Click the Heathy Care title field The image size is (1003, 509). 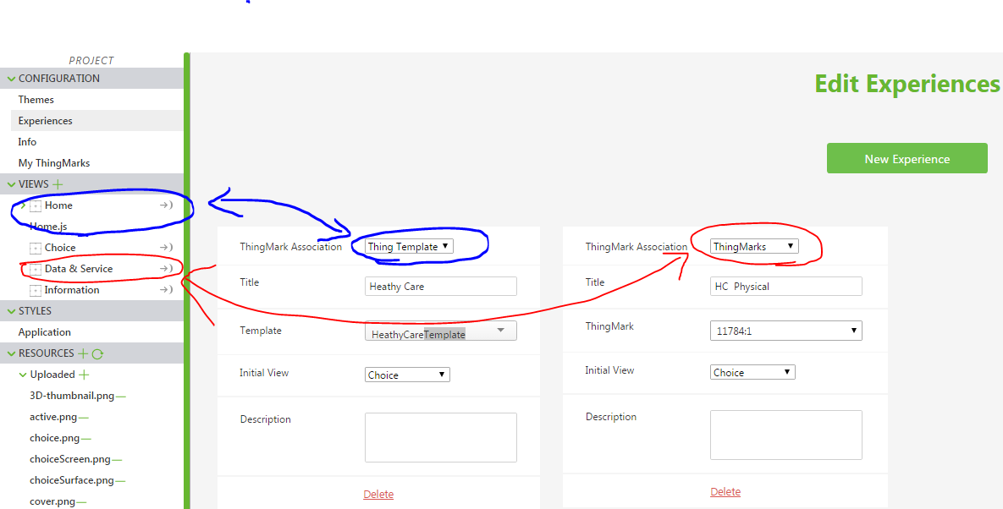tap(441, 286)
